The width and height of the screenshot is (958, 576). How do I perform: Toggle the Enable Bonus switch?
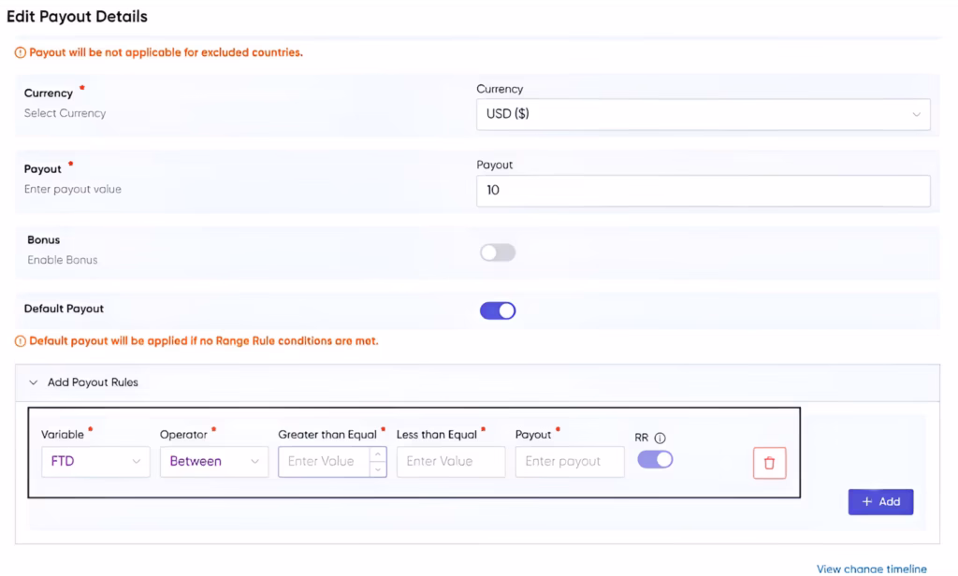click(x=498, y=252)
